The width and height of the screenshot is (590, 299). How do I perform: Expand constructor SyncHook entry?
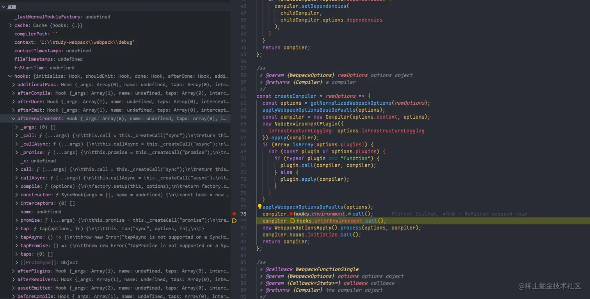(17, 195)
